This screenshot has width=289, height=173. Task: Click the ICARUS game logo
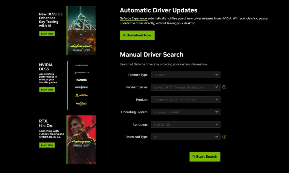tap(81, 80)
